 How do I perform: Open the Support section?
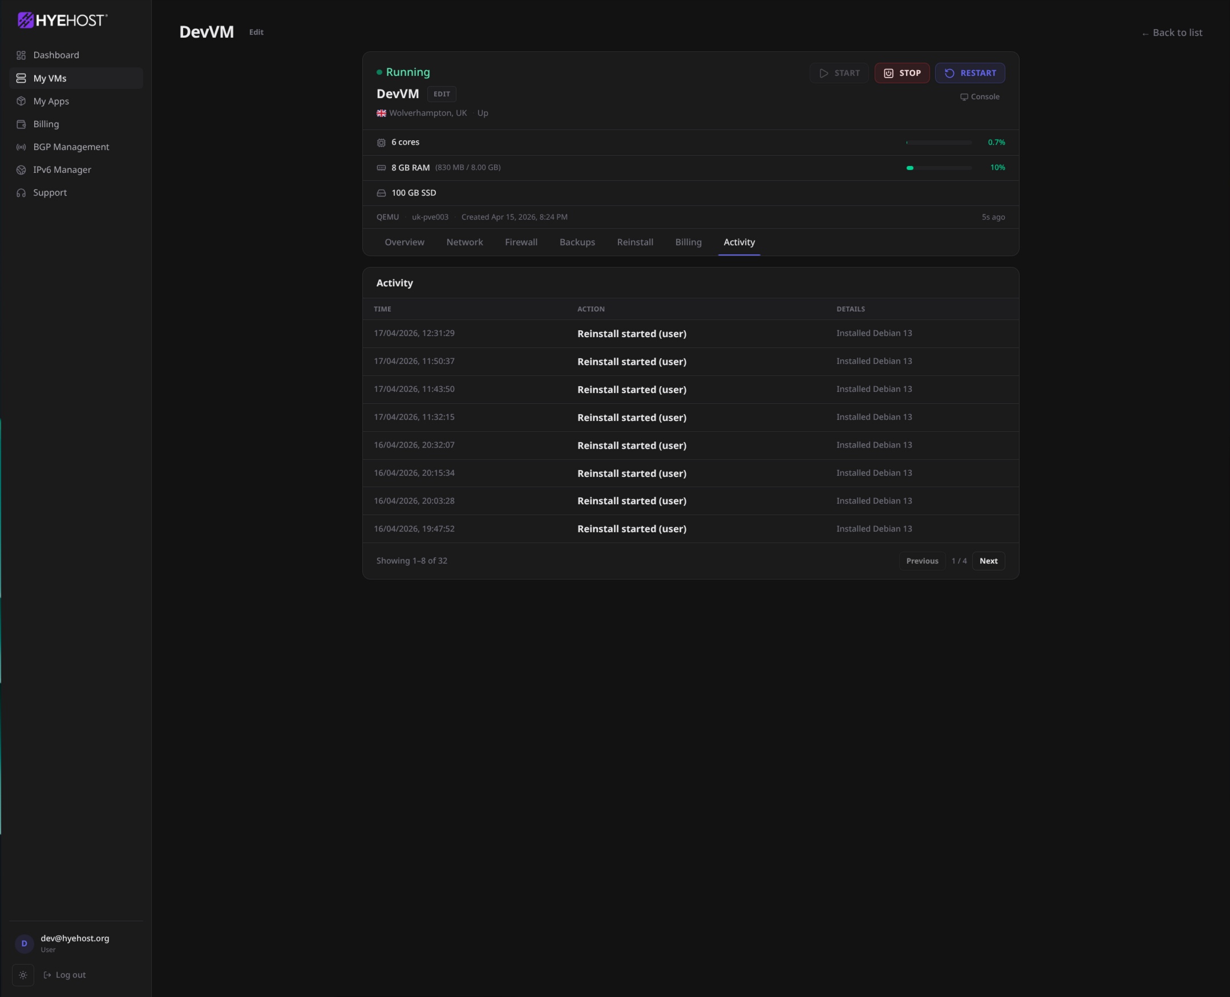(x=50, y=192)
